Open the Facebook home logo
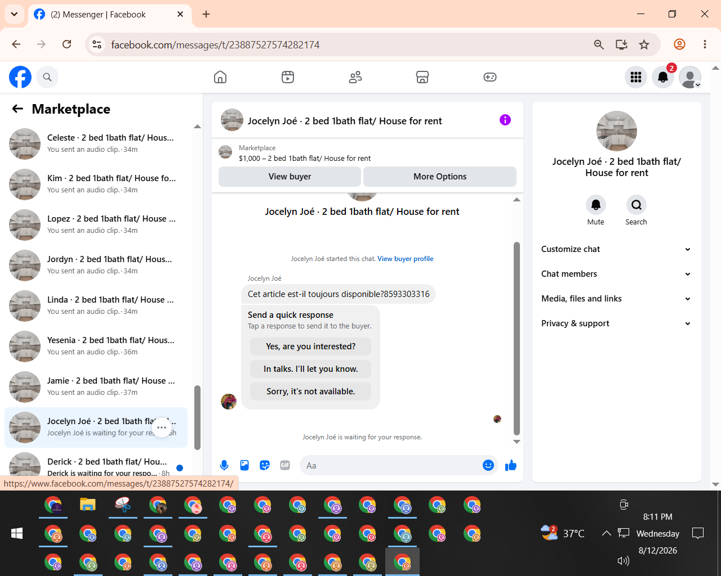 pos(20,77)
